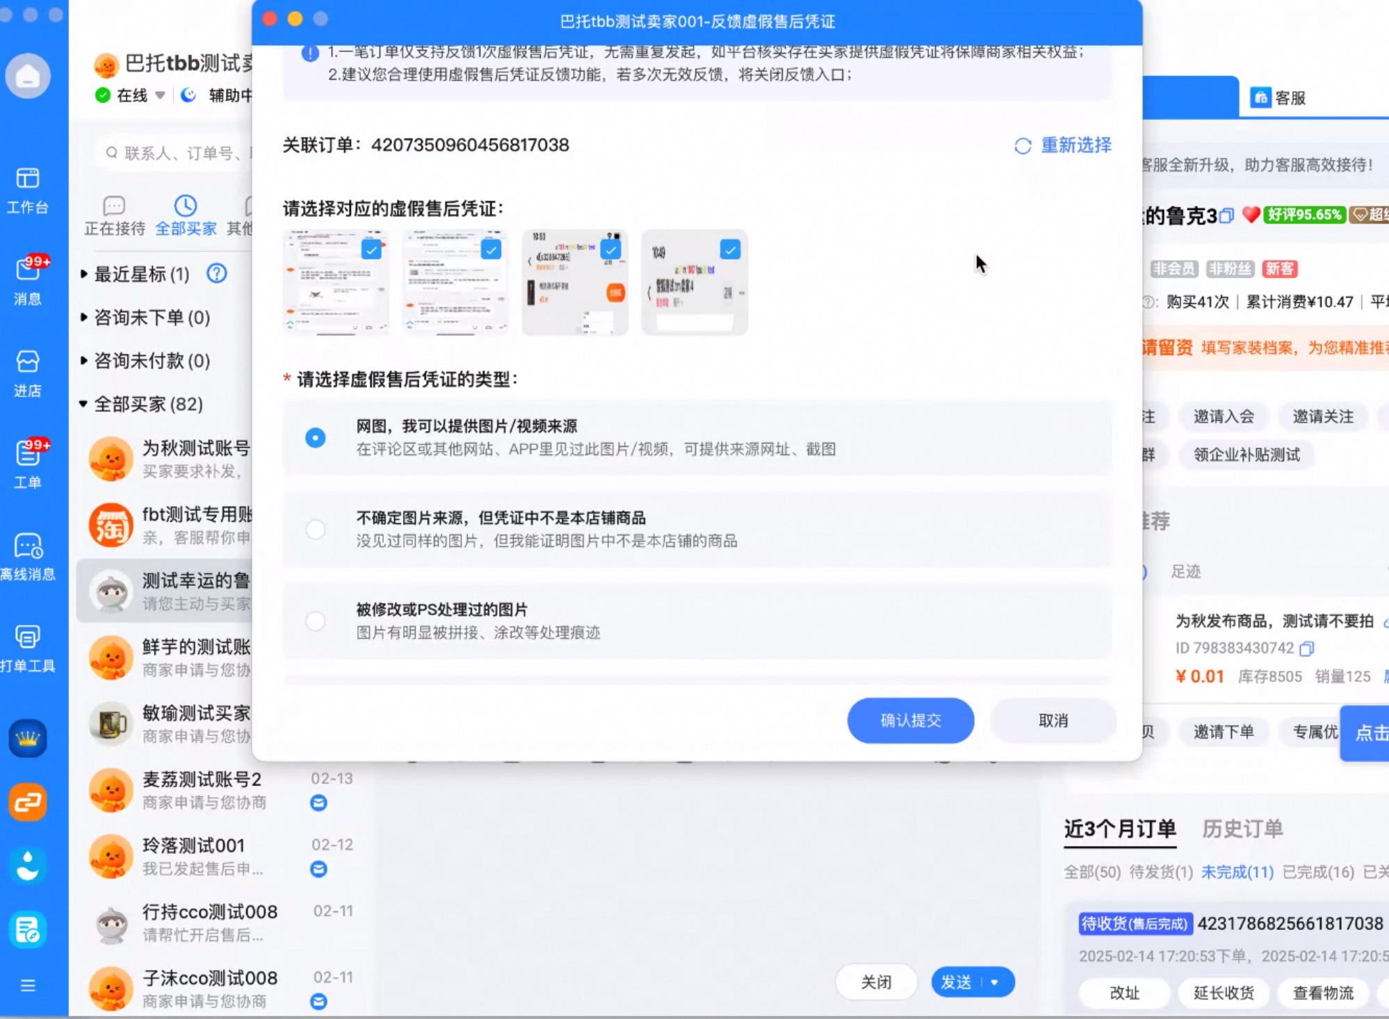Viewport: 1389px width, 1019px height.
Task: Click the 邀请入会 button
Action: tap(1224, 416)
